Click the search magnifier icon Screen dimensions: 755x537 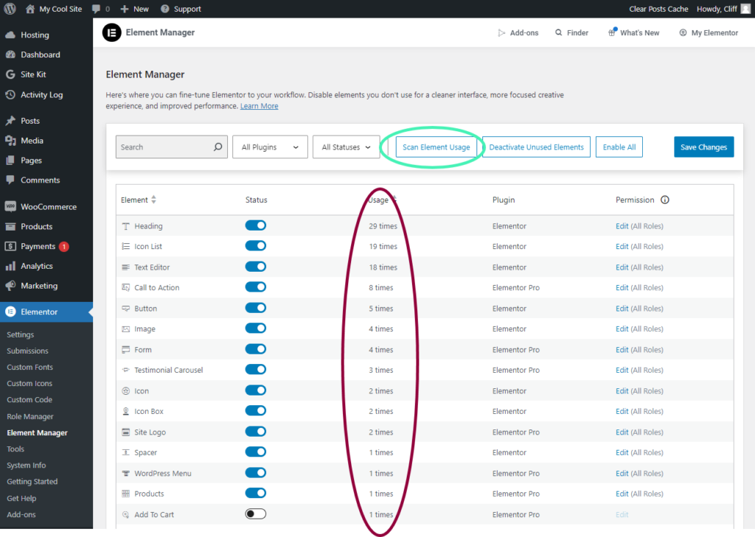[x=218, y=147]
